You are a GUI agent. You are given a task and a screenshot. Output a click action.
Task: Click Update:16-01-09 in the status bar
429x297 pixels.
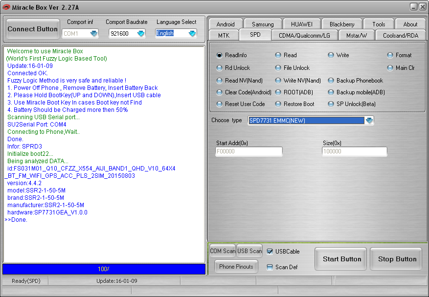116,281
